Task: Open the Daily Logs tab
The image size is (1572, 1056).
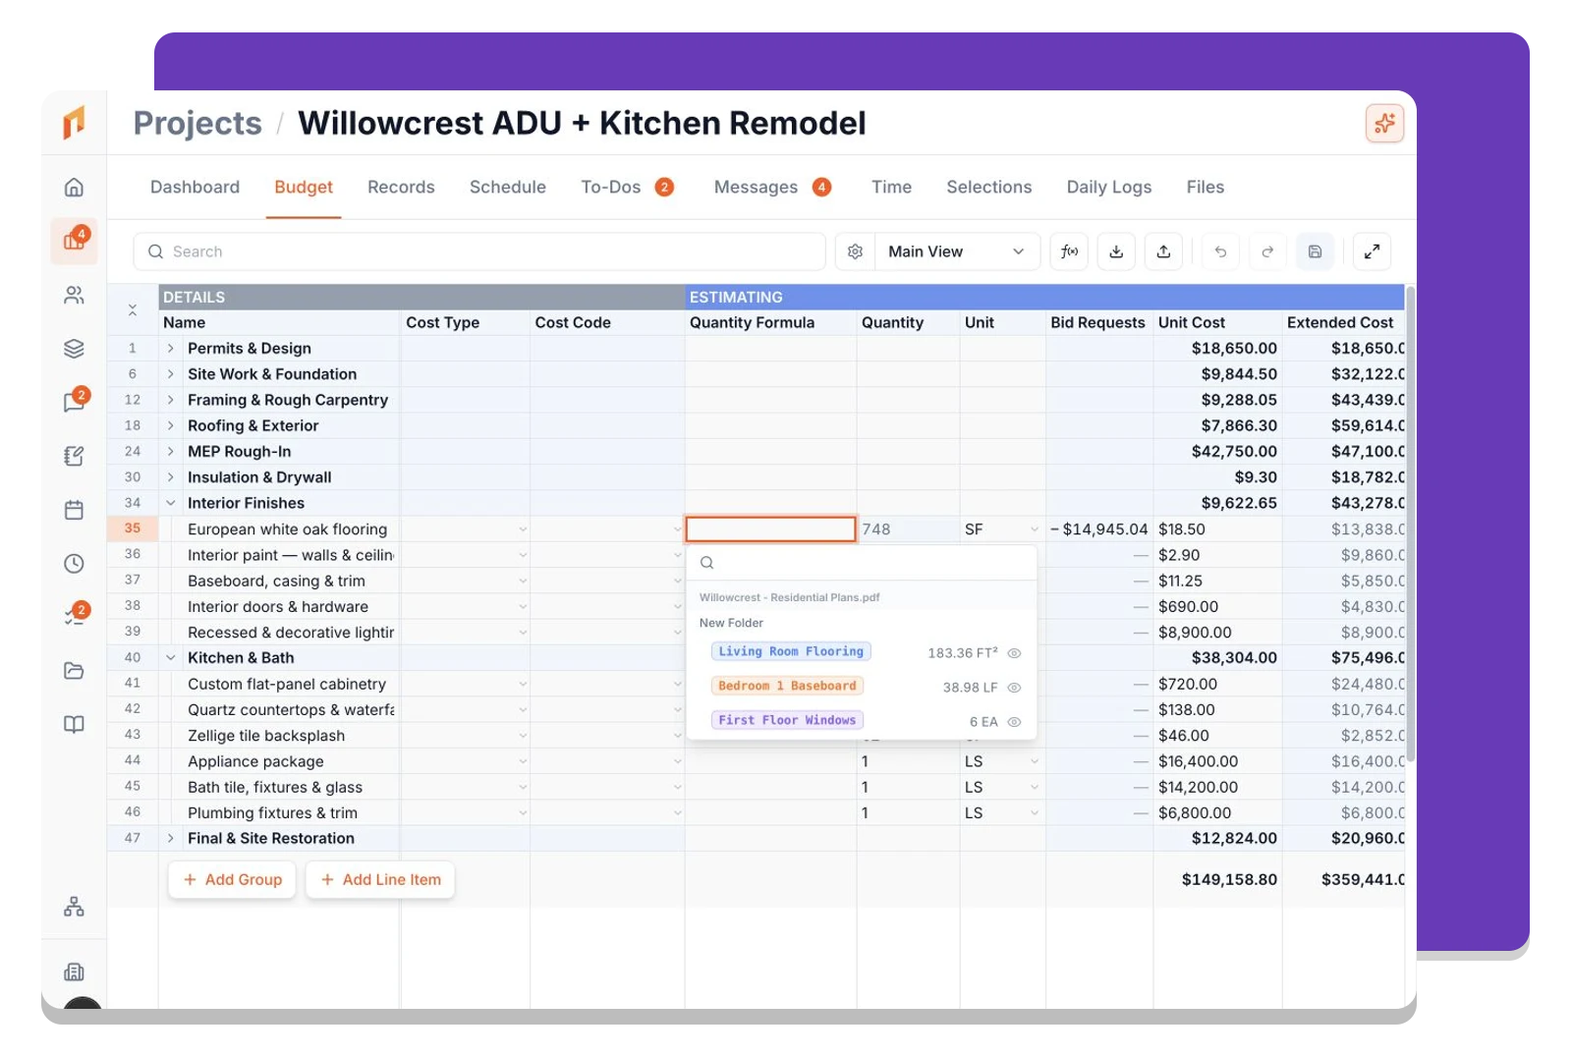Action: (x=1108, y=187)
